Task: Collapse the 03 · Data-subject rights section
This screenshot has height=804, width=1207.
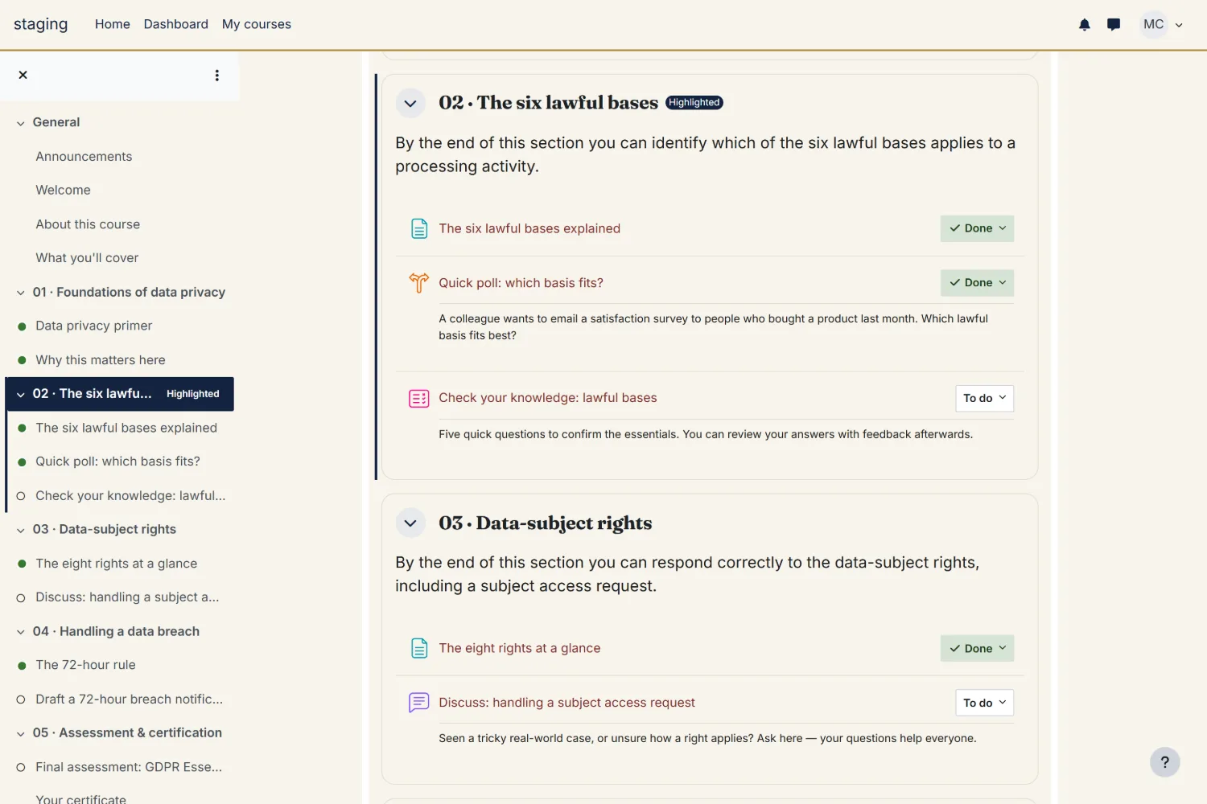Action: pyautogui.click(x=410, y=523)
